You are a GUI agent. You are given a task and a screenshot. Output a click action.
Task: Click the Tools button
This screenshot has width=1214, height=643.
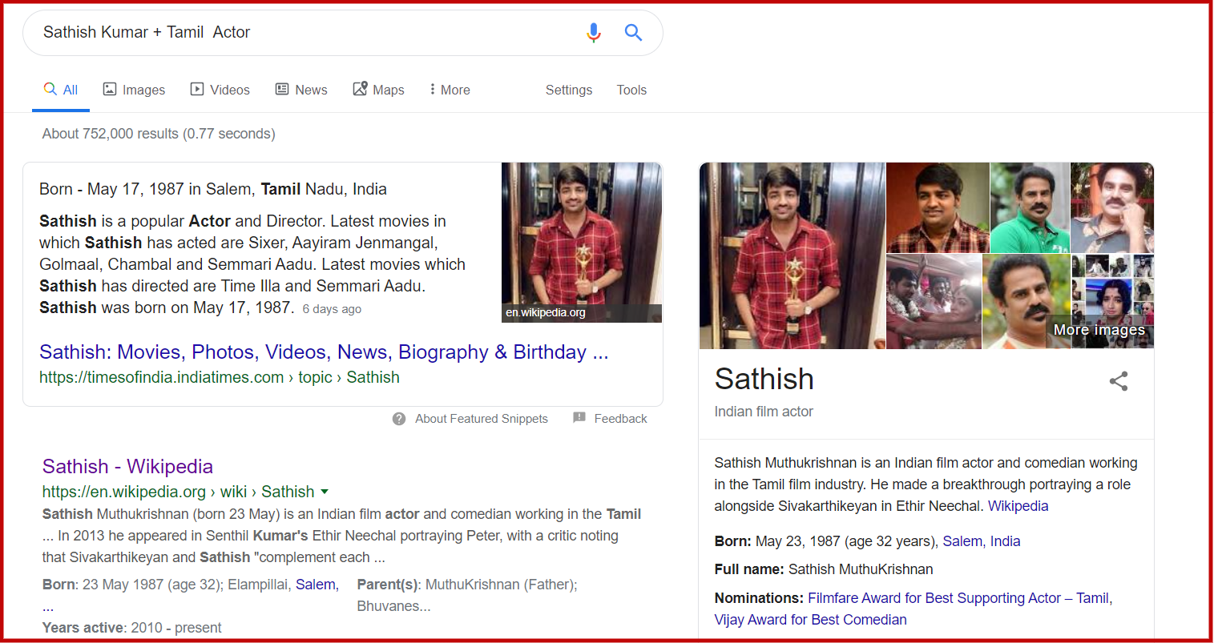631,90
